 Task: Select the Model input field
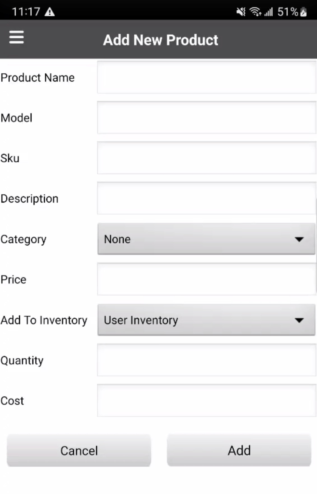coord(206,118)
